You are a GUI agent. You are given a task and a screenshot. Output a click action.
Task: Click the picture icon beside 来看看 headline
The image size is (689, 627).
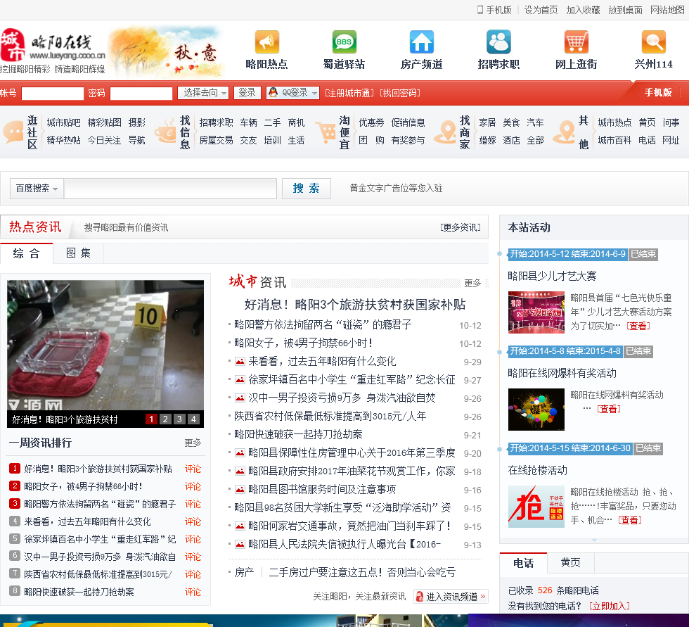(x=240, y=362)
